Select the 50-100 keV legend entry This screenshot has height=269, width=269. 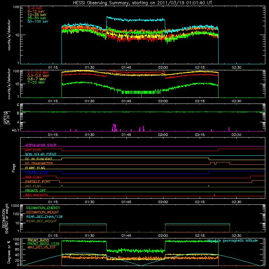(38, 22)
